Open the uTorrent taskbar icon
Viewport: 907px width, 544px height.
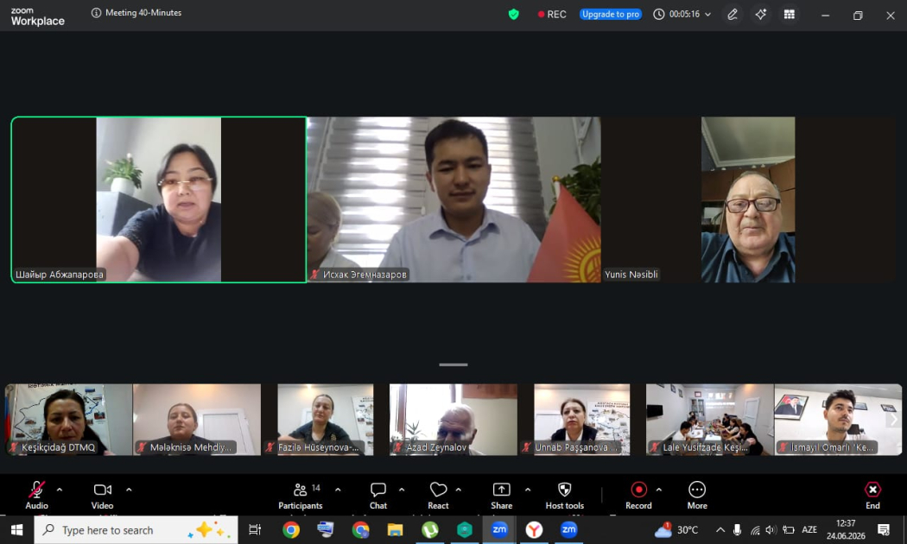coord(430,529)
